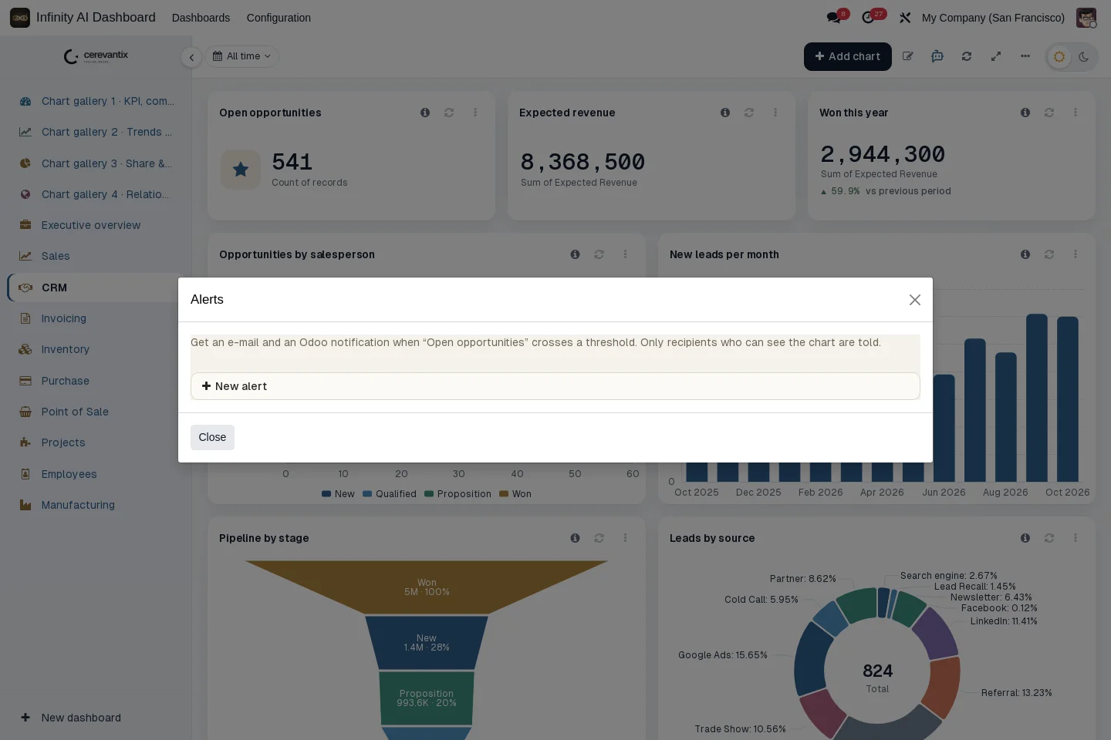Switch to dark mode moon toggle

tap(1084, 57)
